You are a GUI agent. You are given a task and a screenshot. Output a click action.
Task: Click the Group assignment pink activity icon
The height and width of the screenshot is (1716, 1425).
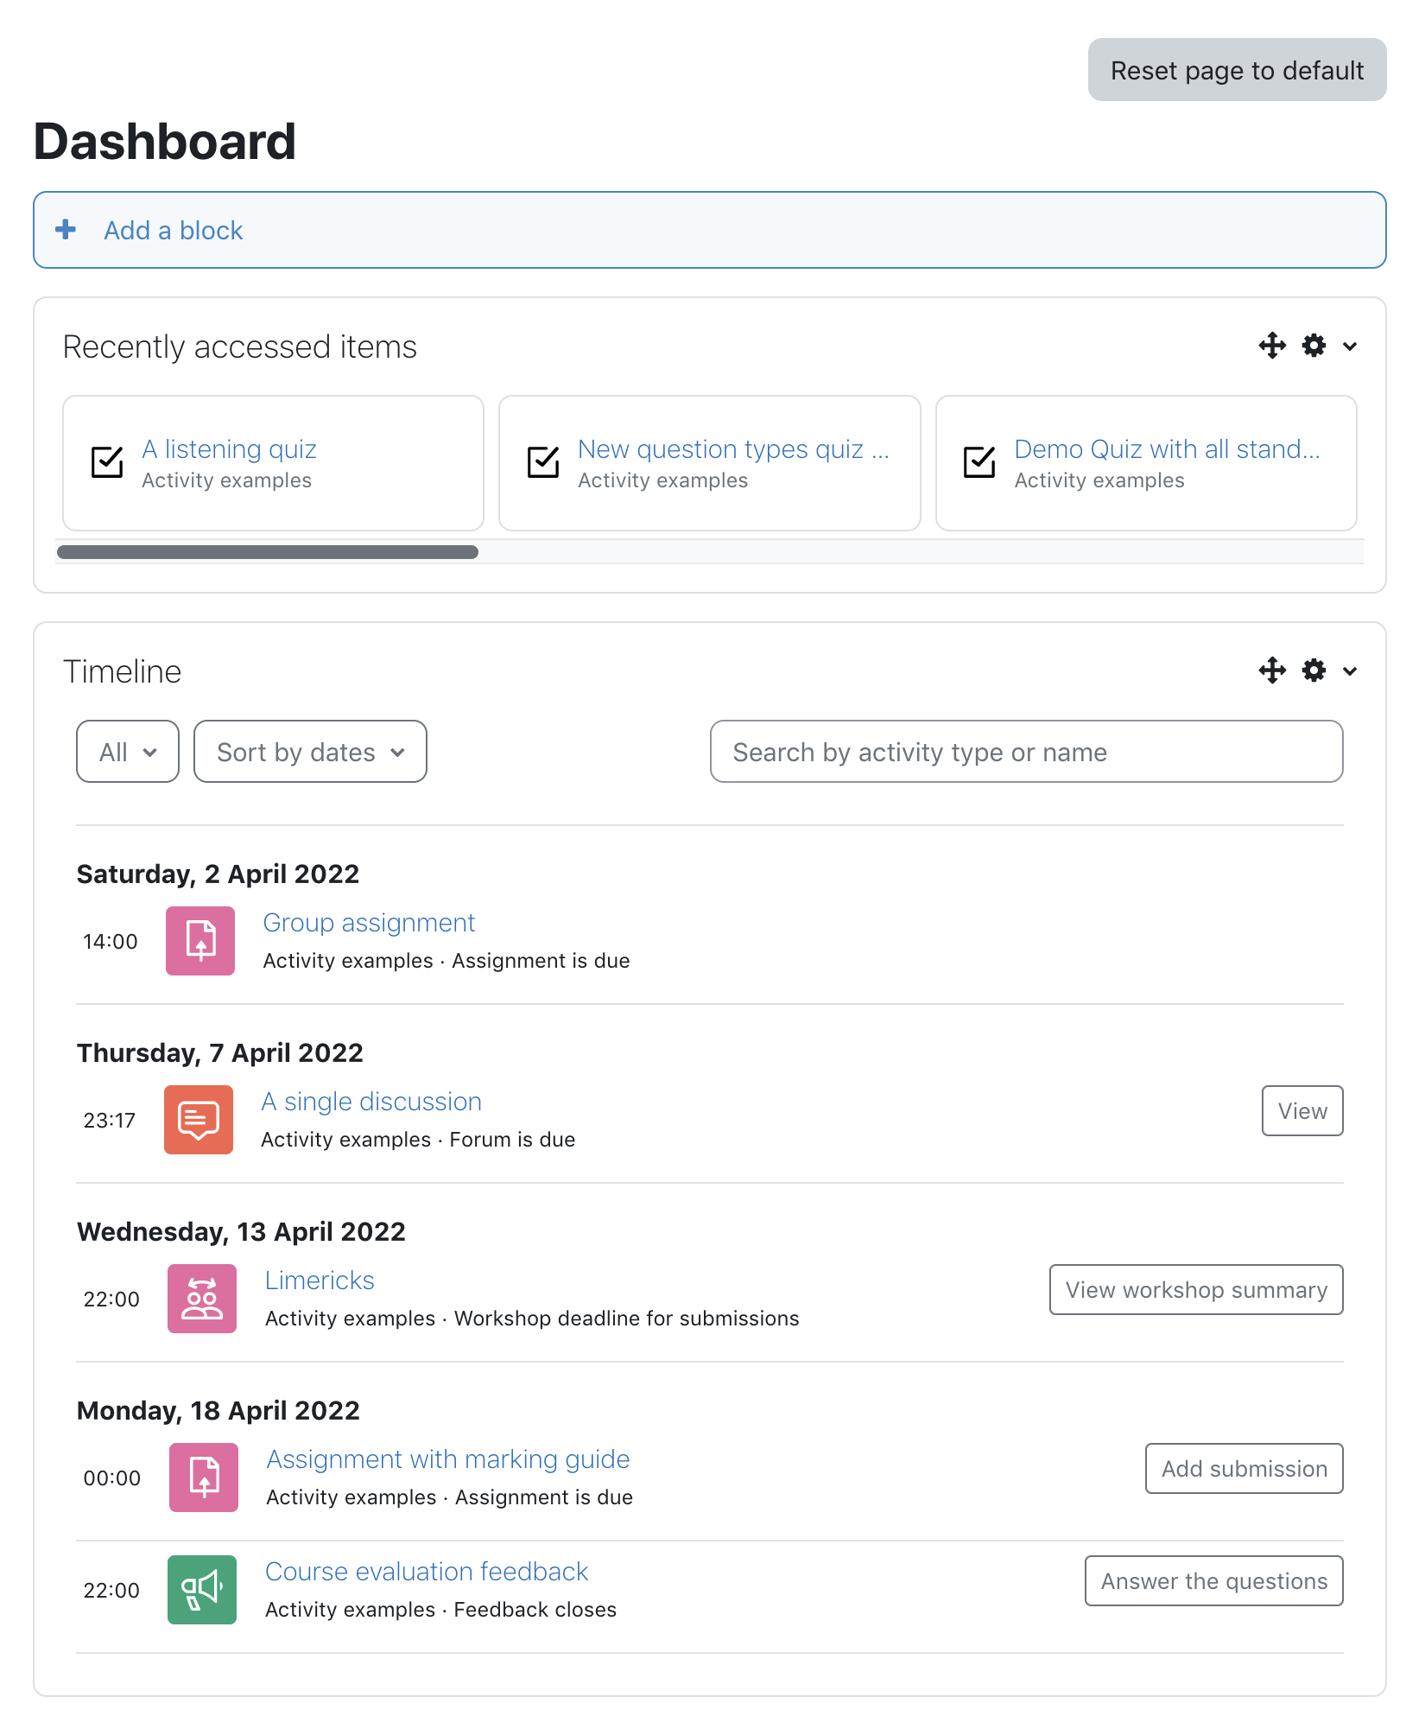click(200, 941)
